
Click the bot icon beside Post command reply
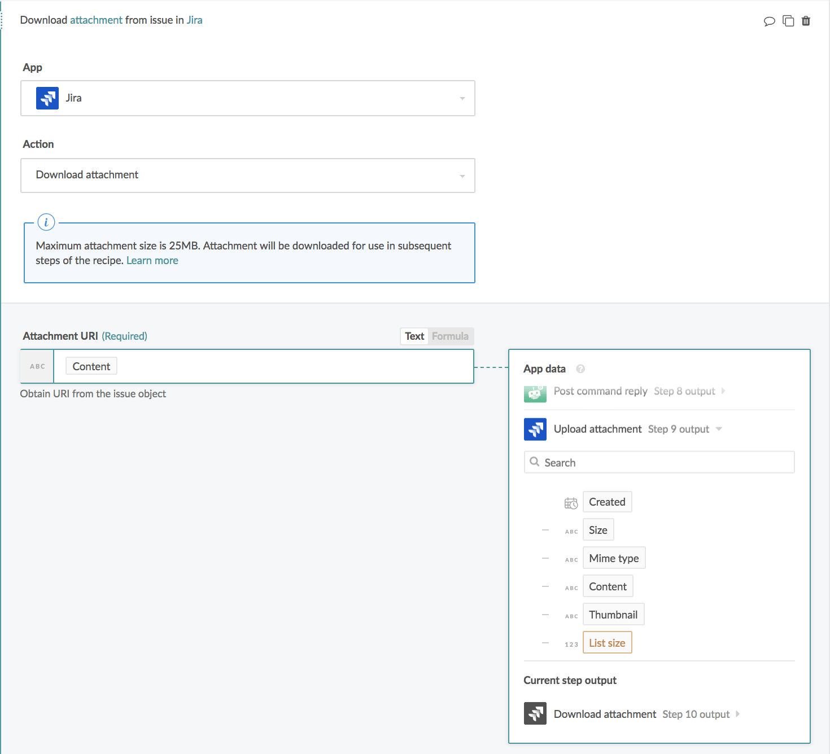[535, 392]
